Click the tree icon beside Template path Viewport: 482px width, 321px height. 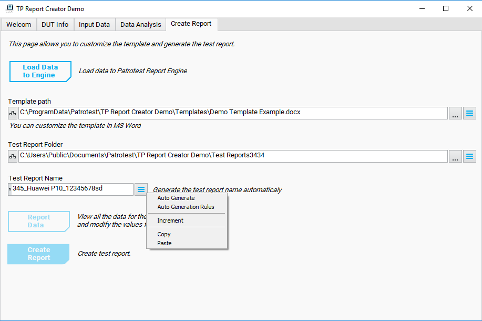click(13, 113)
